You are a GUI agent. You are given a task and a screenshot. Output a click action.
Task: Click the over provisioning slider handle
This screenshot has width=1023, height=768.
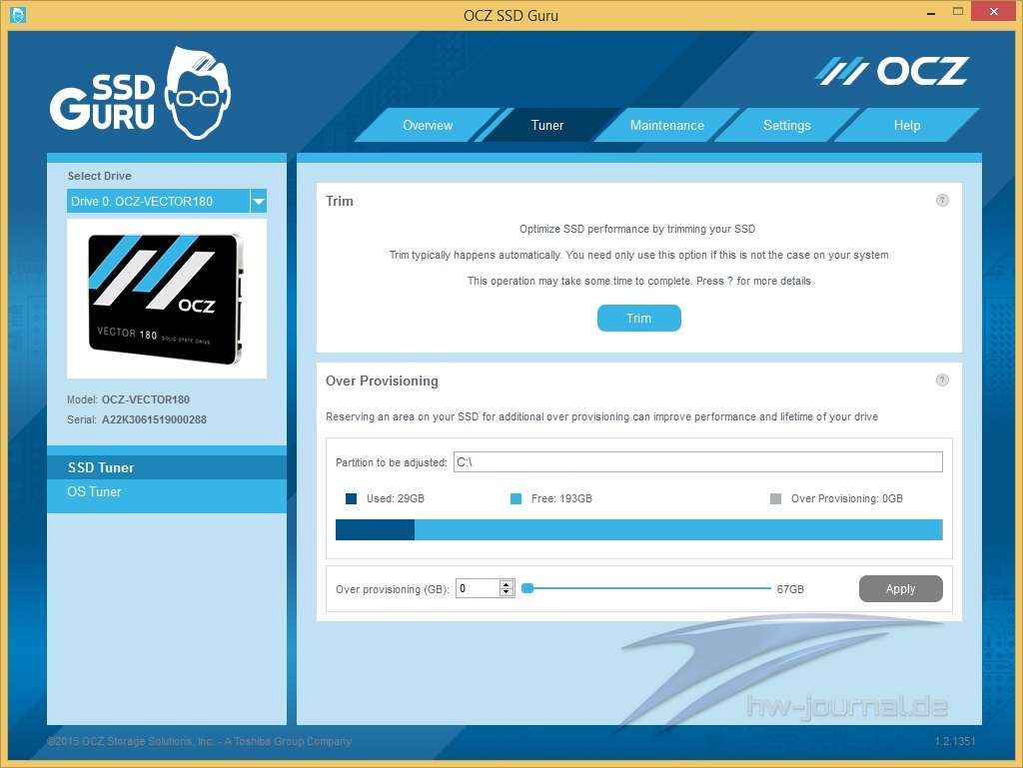(x=527, y=589)
